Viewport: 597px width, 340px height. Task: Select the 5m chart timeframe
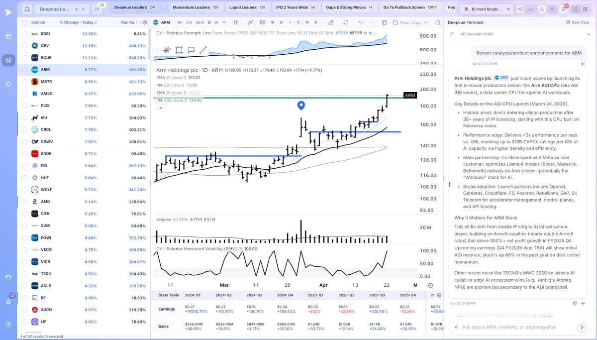(189, 22)
